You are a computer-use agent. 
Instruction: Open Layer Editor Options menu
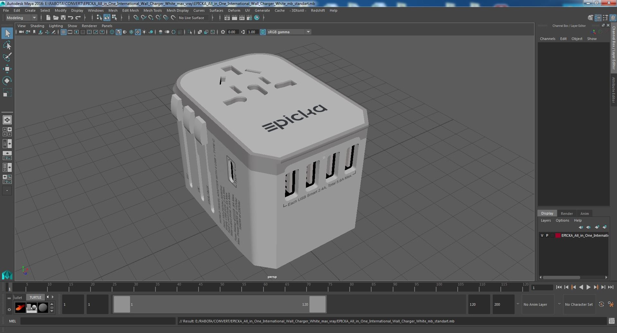[562, 220]
